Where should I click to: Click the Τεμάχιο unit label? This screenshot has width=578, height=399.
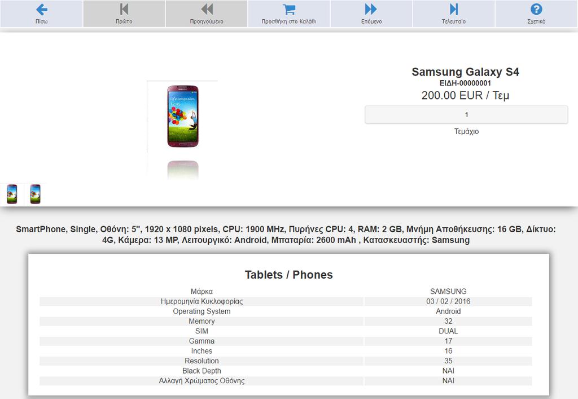coord(466,132)
